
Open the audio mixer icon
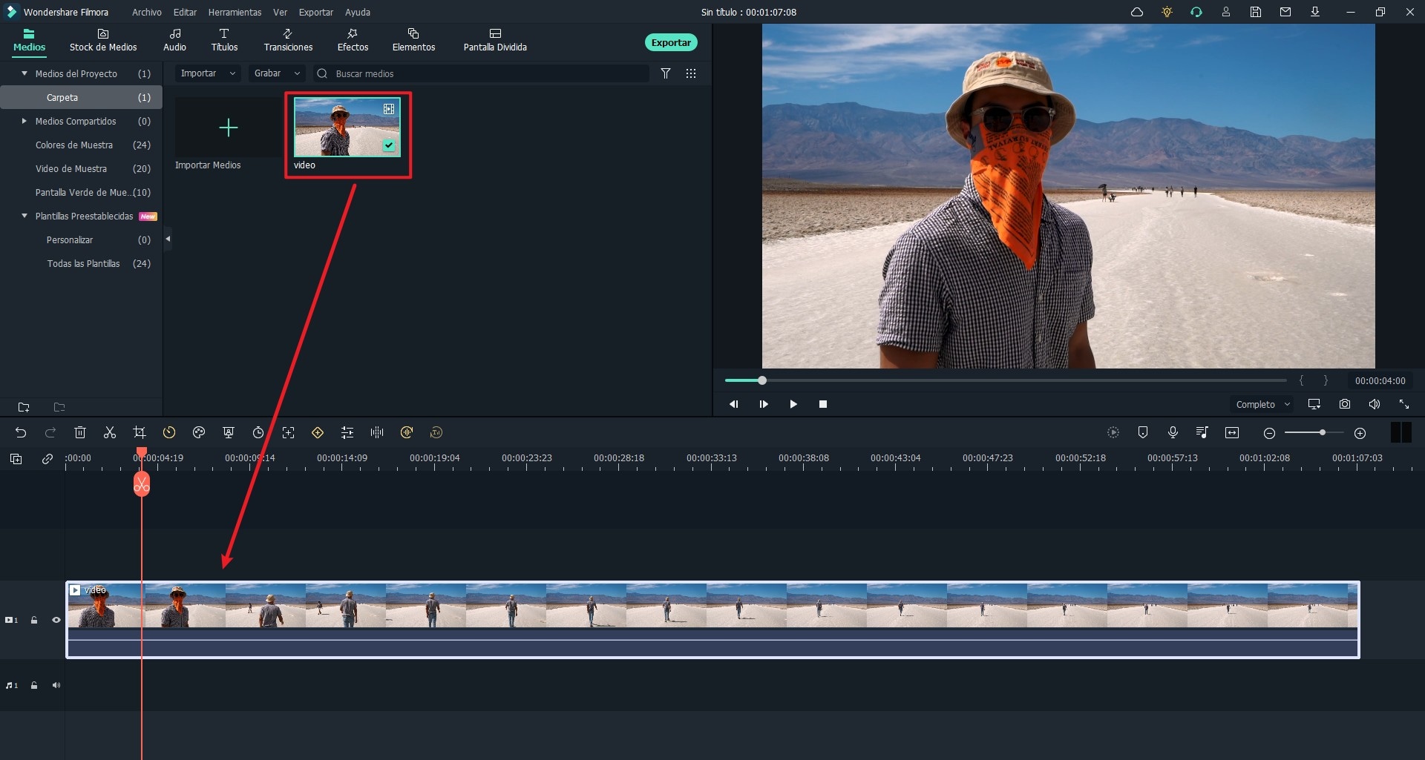tap(1202, 432)
